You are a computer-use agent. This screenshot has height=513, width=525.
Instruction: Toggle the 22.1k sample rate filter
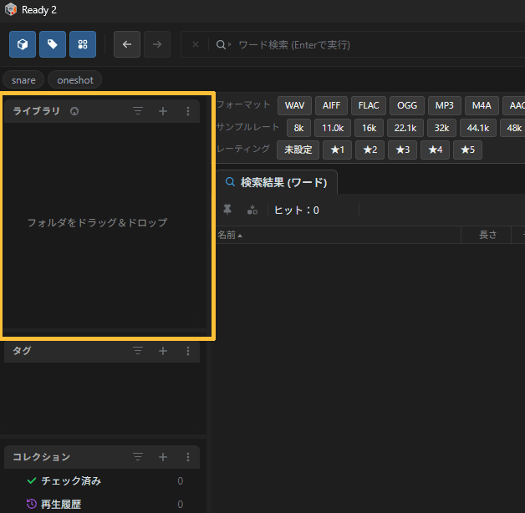[x=405, y=128]
